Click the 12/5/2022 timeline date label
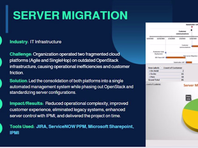 150,39
